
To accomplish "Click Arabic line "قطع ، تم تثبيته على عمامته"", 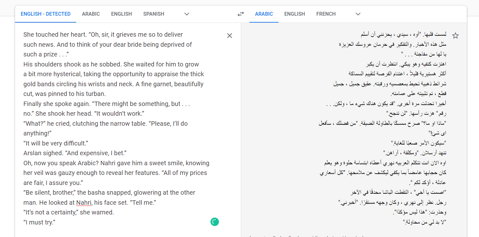I will [x=418, y=94].
